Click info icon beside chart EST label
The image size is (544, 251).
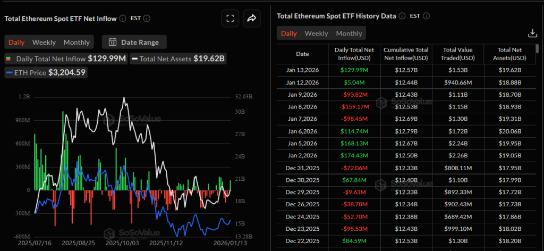coord(147,18)
